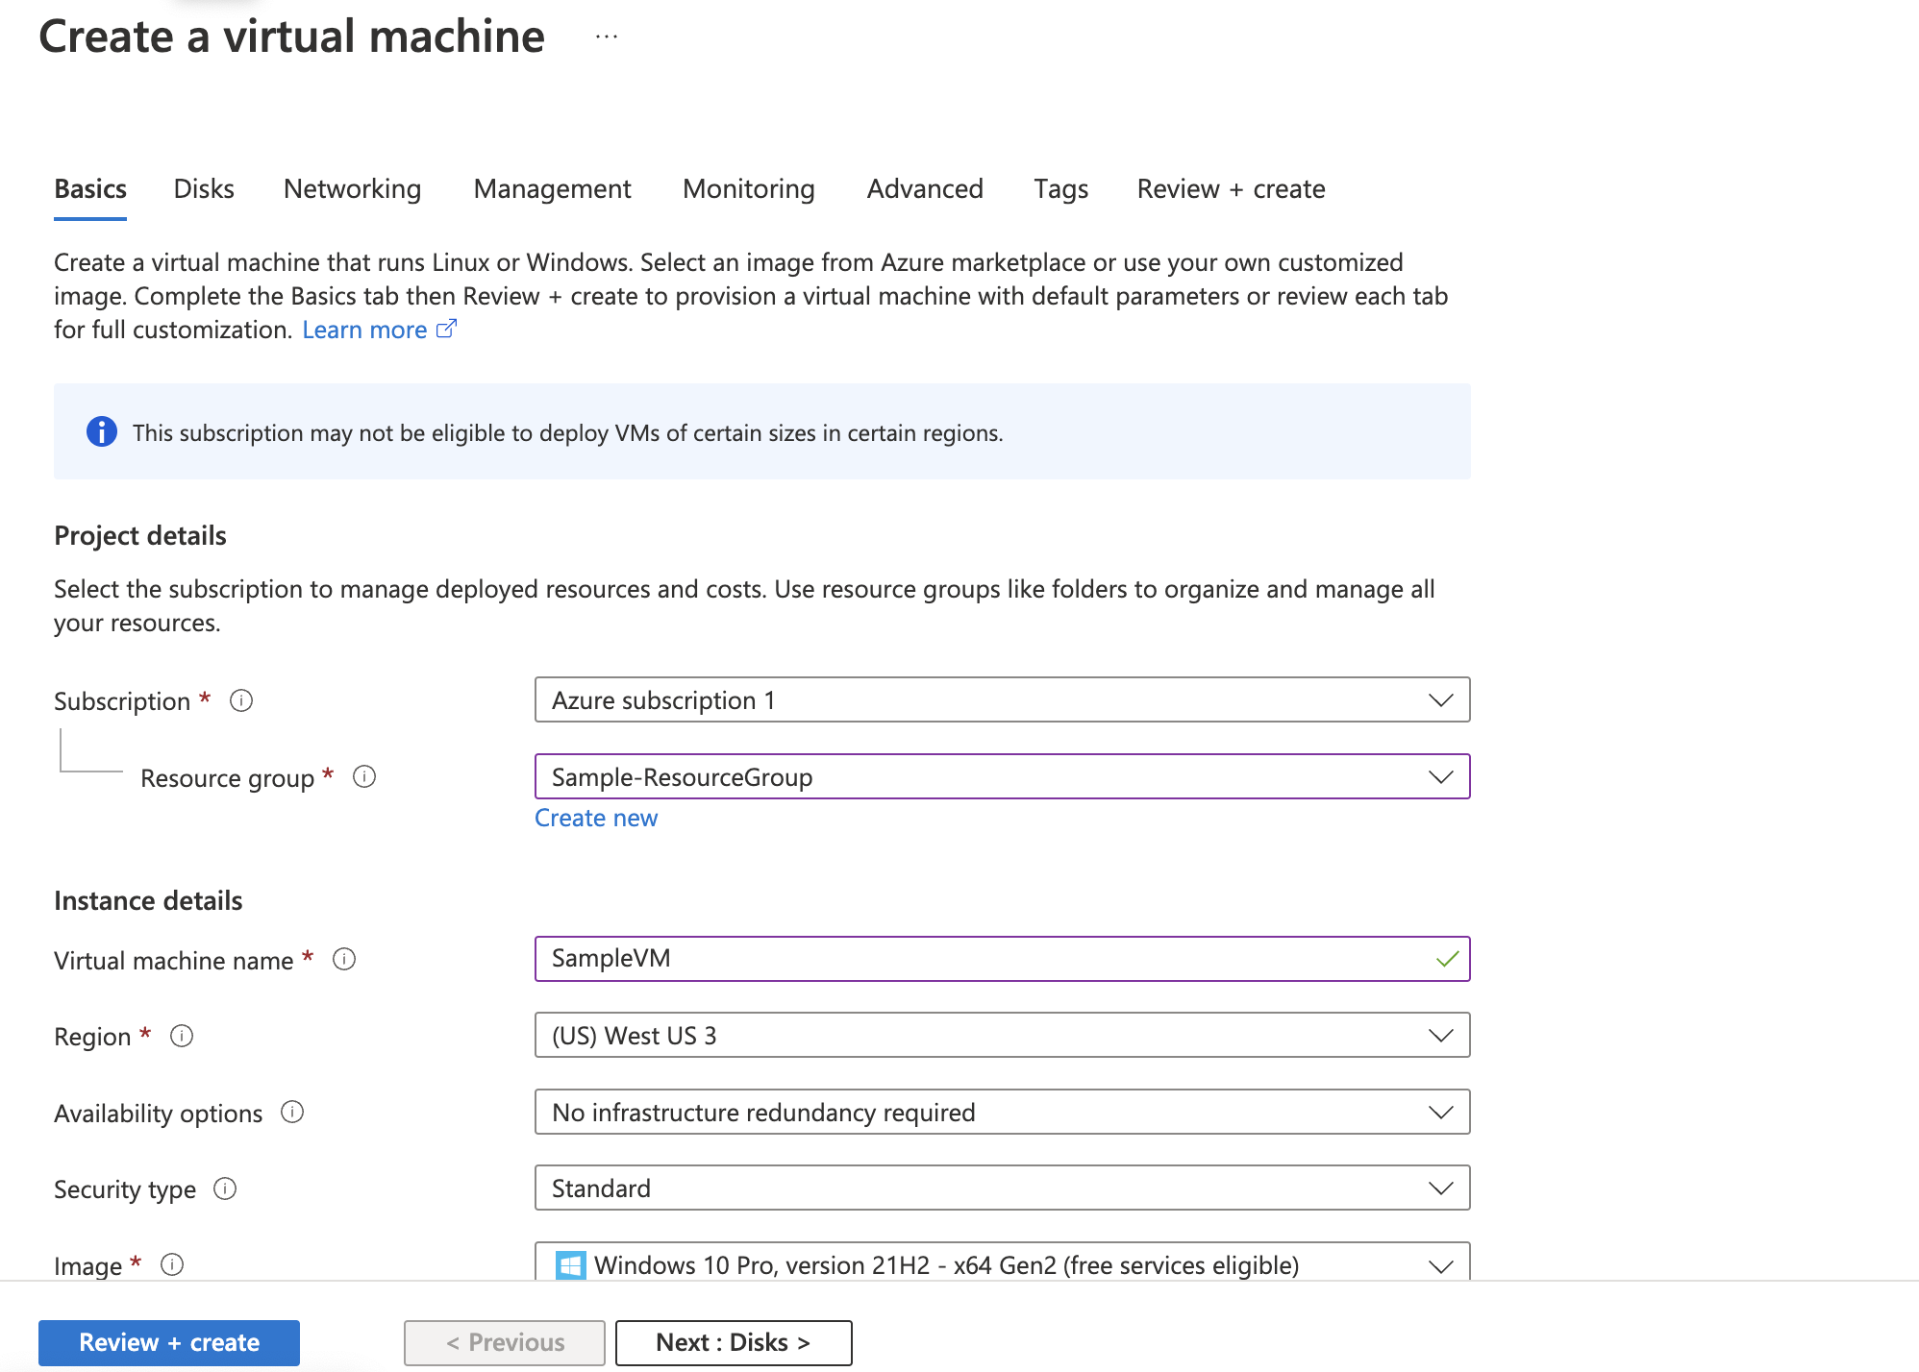Open the Resource group dropdown
The height and width of the screenshot is (1372, 1919).
(x=1439, y=776)
